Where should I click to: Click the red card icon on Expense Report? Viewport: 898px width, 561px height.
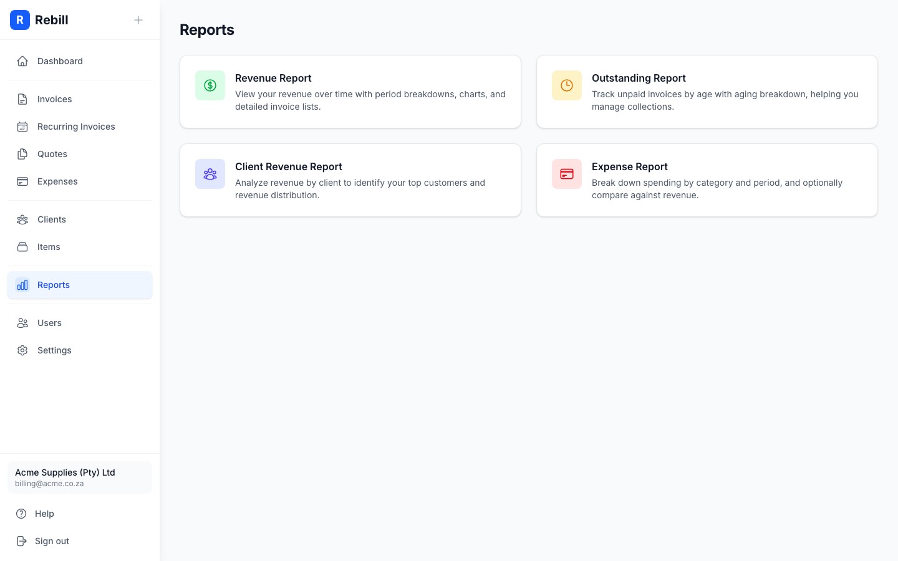(x=567, y=174)
